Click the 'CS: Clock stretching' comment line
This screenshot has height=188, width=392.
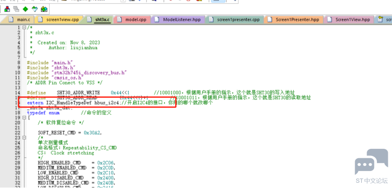[66, 153]
